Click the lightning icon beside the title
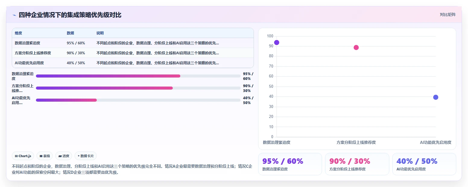Viewport: 468px width, 187px height. click(x=14, y=15)
